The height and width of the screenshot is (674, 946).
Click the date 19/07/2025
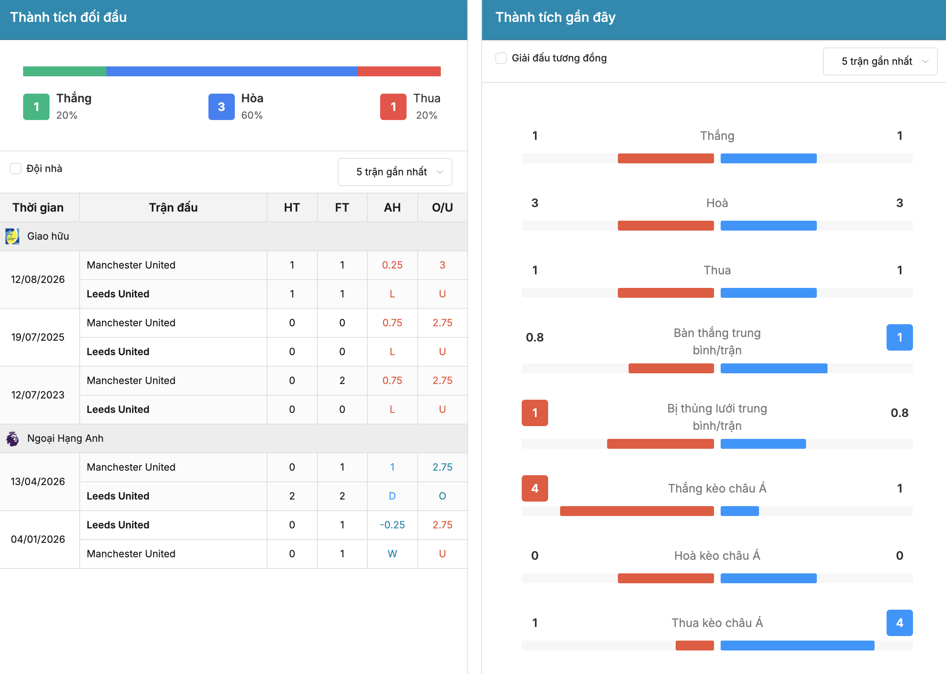coord(38,337)
